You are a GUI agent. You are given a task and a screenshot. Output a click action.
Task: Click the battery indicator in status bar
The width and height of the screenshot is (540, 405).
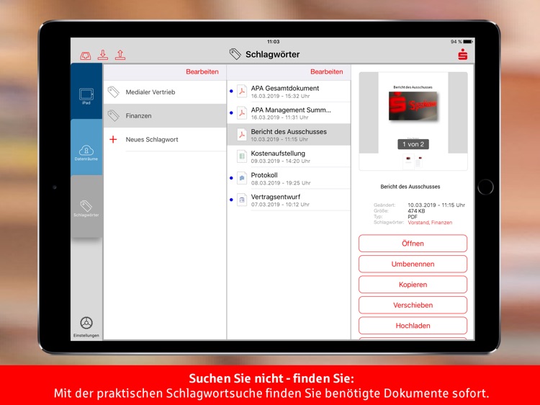click(x=467, y=42)
